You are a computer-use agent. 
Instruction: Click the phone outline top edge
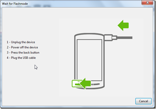89,34
